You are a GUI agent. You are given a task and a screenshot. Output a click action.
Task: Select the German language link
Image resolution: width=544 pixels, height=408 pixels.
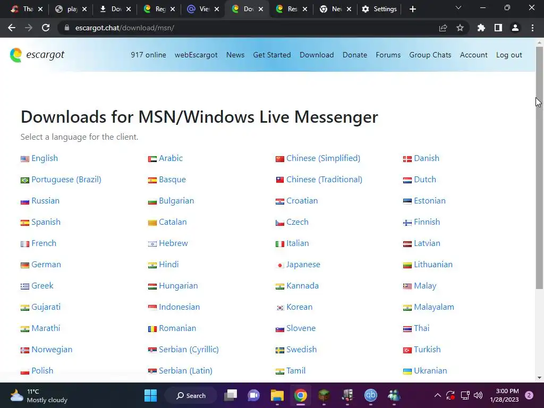[x=46, y=265]
